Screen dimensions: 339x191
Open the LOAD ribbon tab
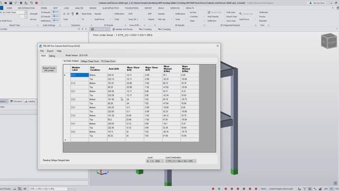(66, 8)
